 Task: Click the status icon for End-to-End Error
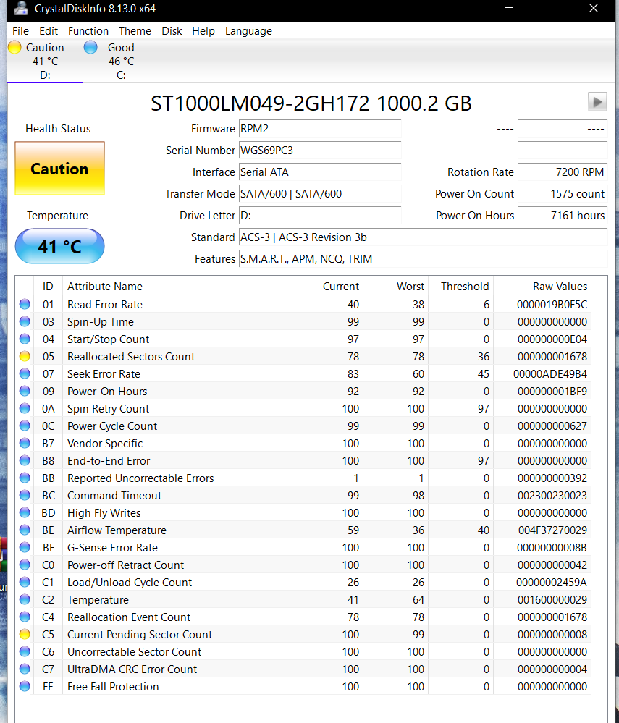point(25,460)
